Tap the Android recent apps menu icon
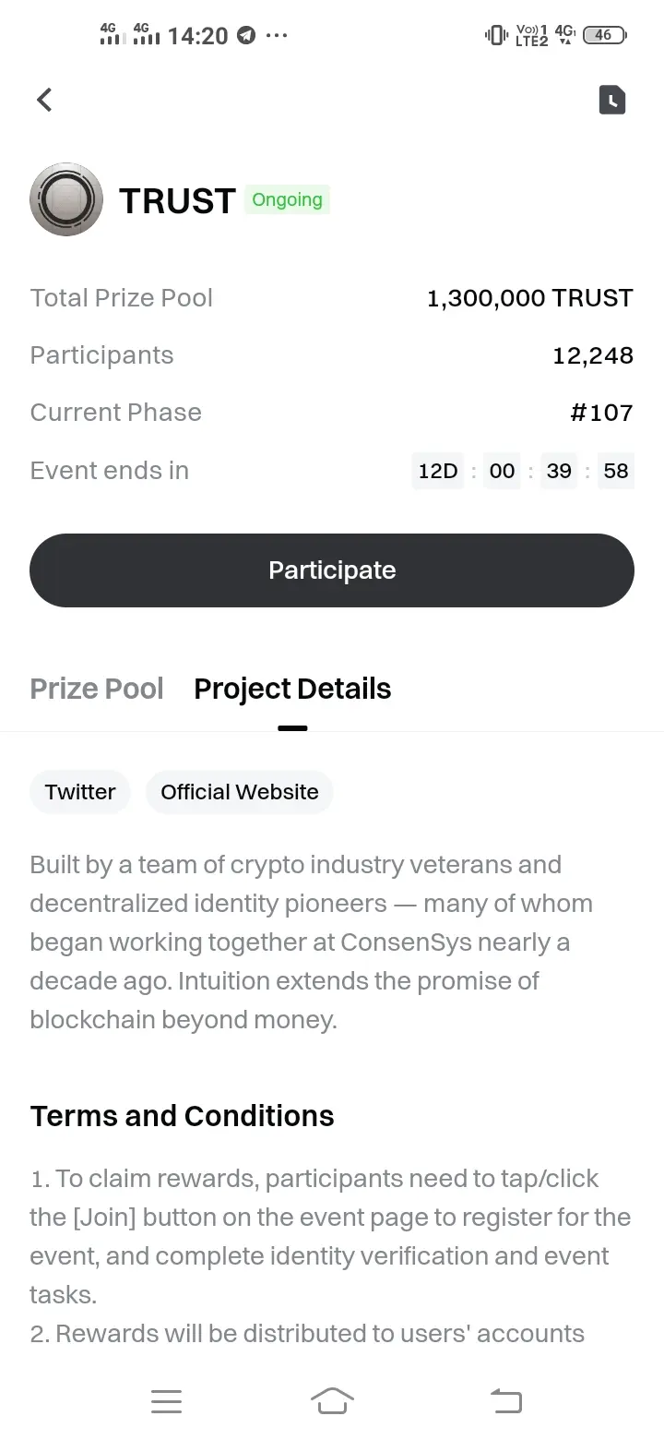 tap(166, 1401)
